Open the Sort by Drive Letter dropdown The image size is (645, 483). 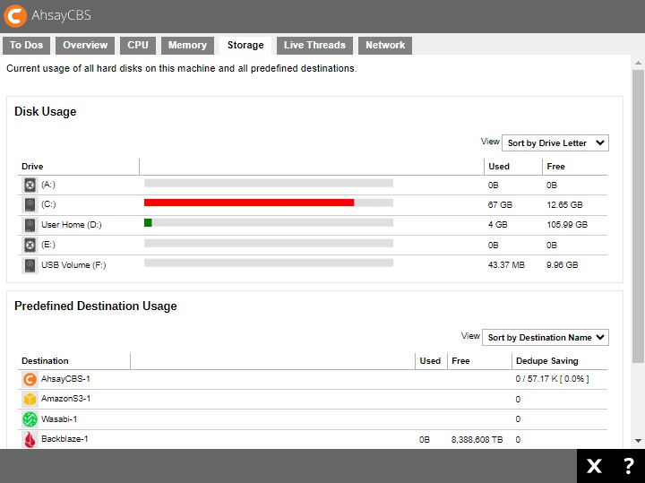(555, 142)
